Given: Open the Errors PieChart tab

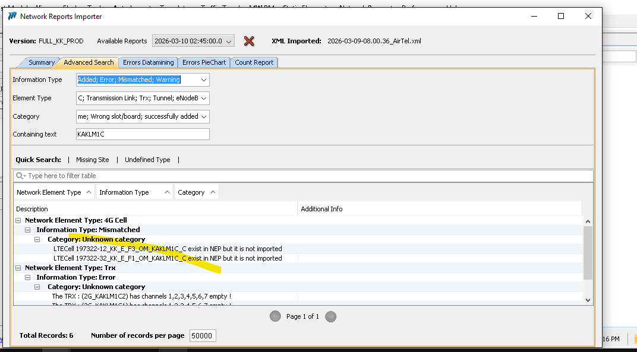Looking at the screenshot, I should coord(204,62).
